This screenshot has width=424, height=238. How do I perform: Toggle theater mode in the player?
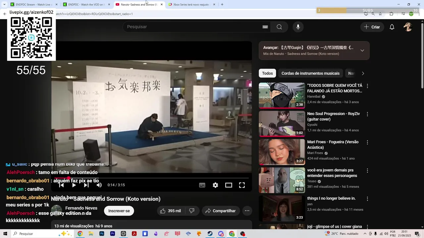[x=229, y=185]
